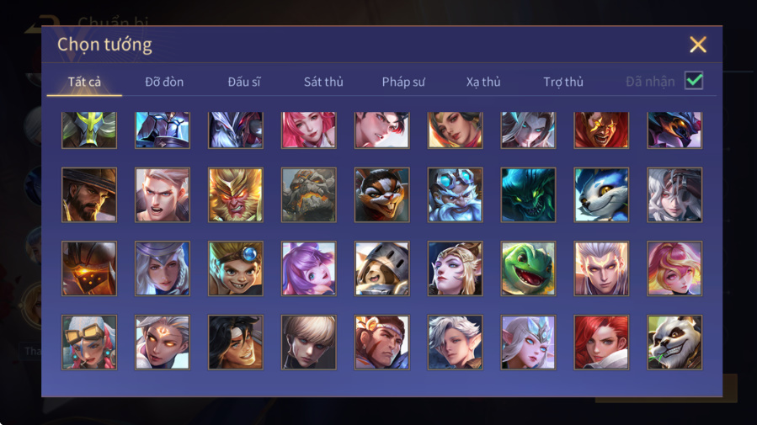Viewport: 757px width, 425px height.
Task: Pick the monkey king hero with golden crown
Action: pos(236,195)
